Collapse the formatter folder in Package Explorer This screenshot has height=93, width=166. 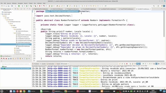pyautogui.click(x=13, y=33)
